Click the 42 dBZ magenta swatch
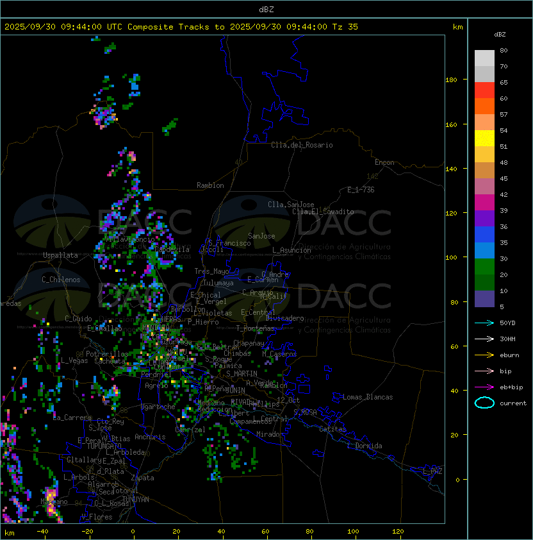 (484, 202)
